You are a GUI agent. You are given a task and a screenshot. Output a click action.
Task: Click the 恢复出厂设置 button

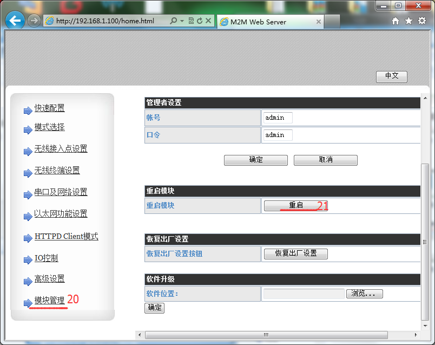295,253
